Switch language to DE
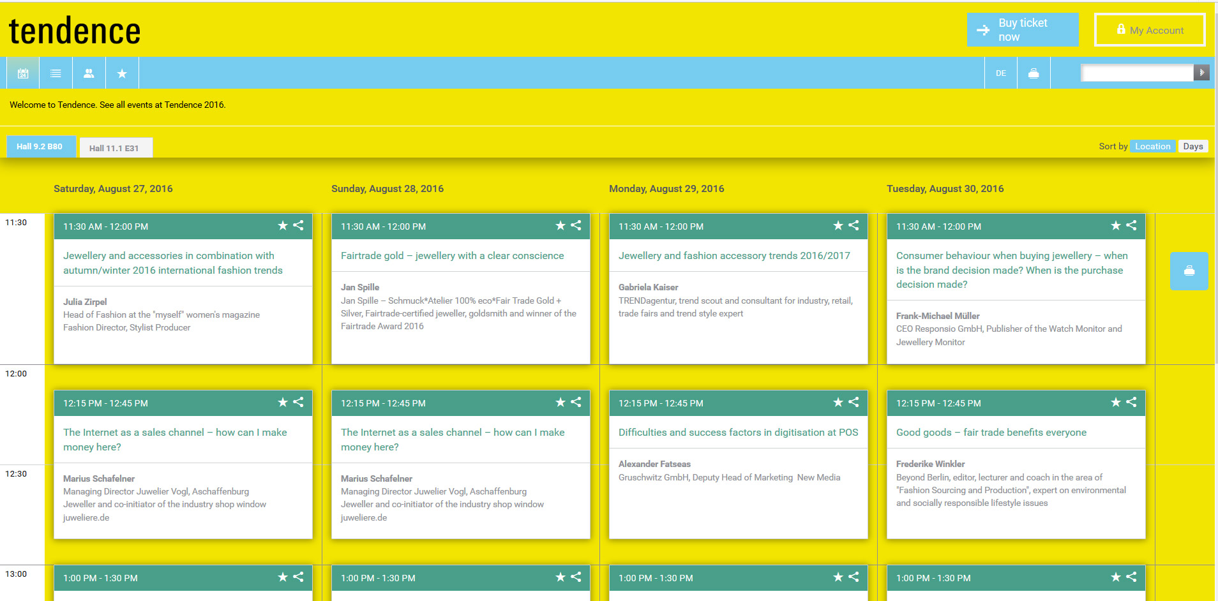This screenshot has width=1218, height=601. tap(1001, 73)
